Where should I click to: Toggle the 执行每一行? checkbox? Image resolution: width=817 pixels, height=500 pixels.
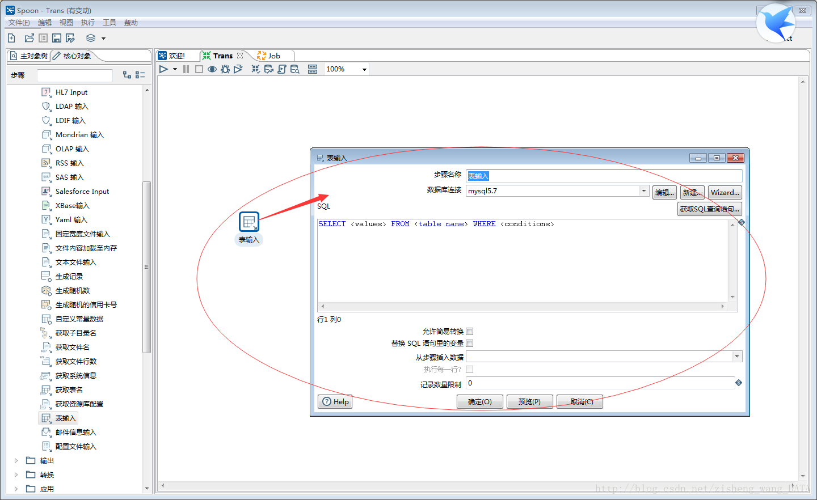[x=470, y=370]
